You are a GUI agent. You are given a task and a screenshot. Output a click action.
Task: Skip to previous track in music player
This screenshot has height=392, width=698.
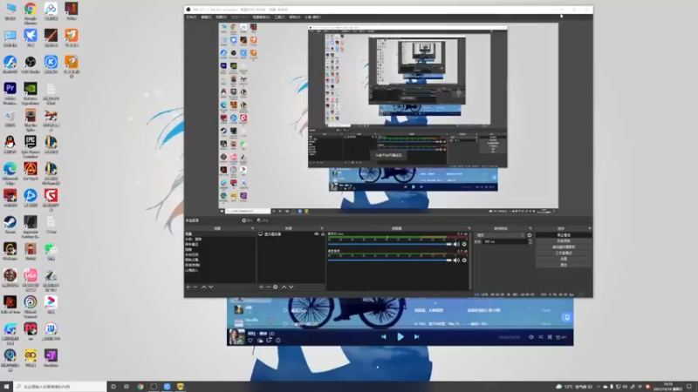(x=384, y=337)
